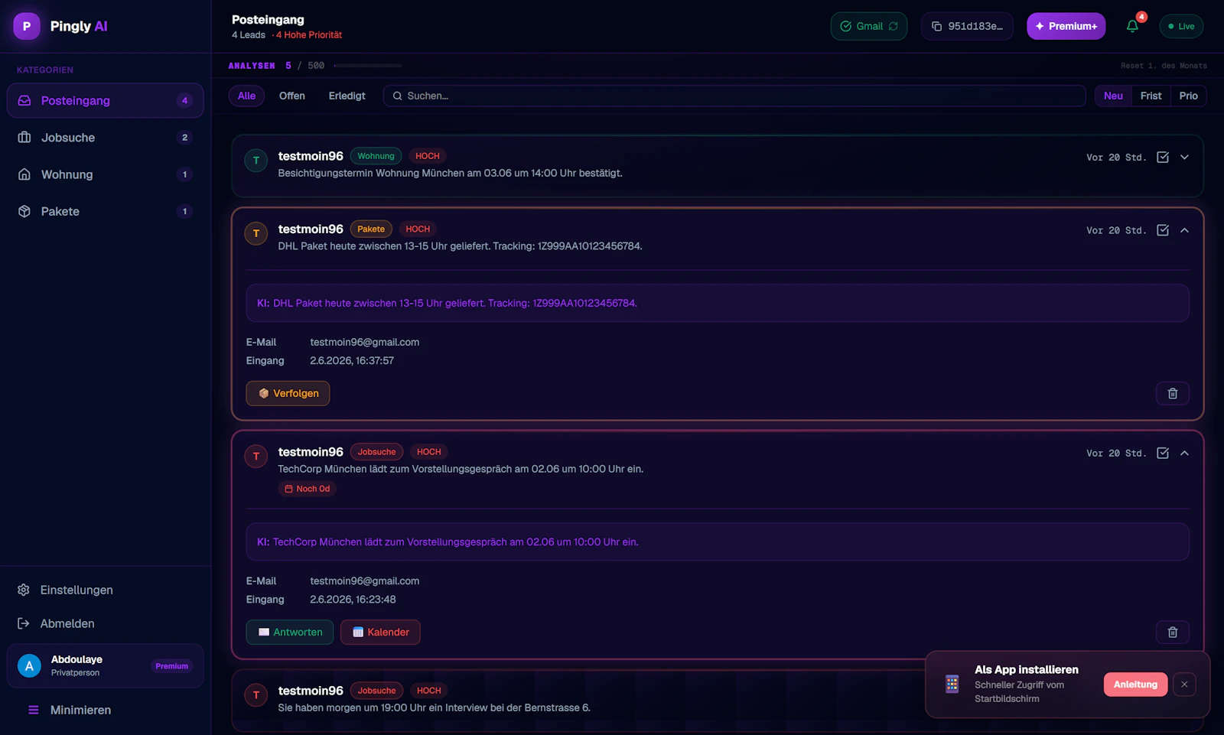This screenshot has height=735, width=1224.
Task: Click the app install grid icon
Action: [x=952, y=684]
